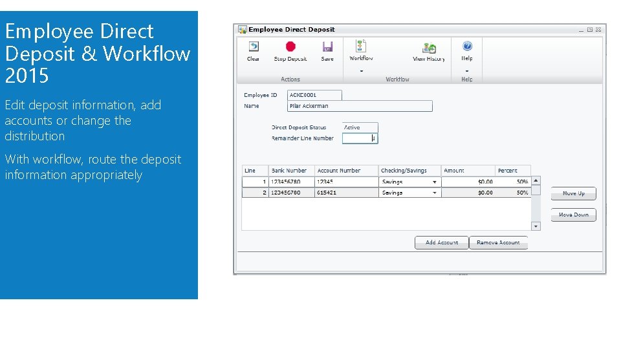Click the Amount column header

coord(468,171)
